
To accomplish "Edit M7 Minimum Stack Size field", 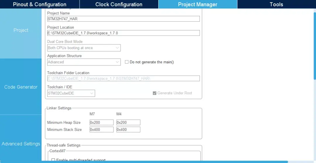I will (x=102, y=129).
